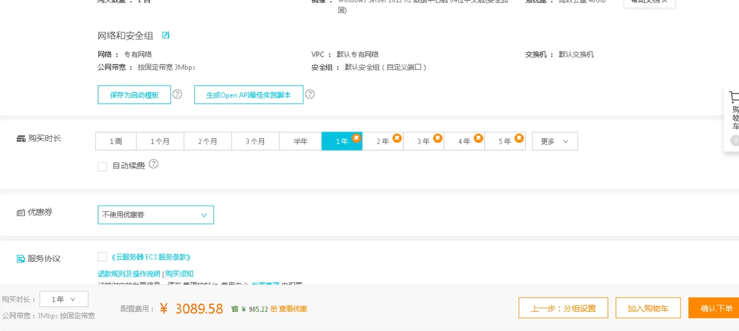
Task: Select the 4年 purchase duration
Action: 464,141
